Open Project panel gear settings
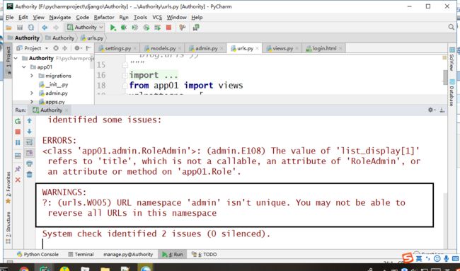This screenshot has height=271, width=460. click(77, 48)
